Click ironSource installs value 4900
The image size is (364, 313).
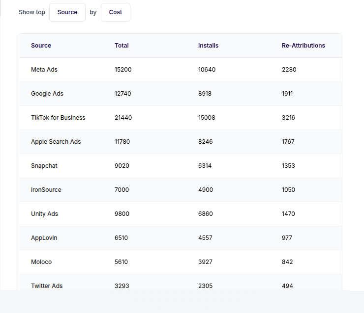pos(206,190)
